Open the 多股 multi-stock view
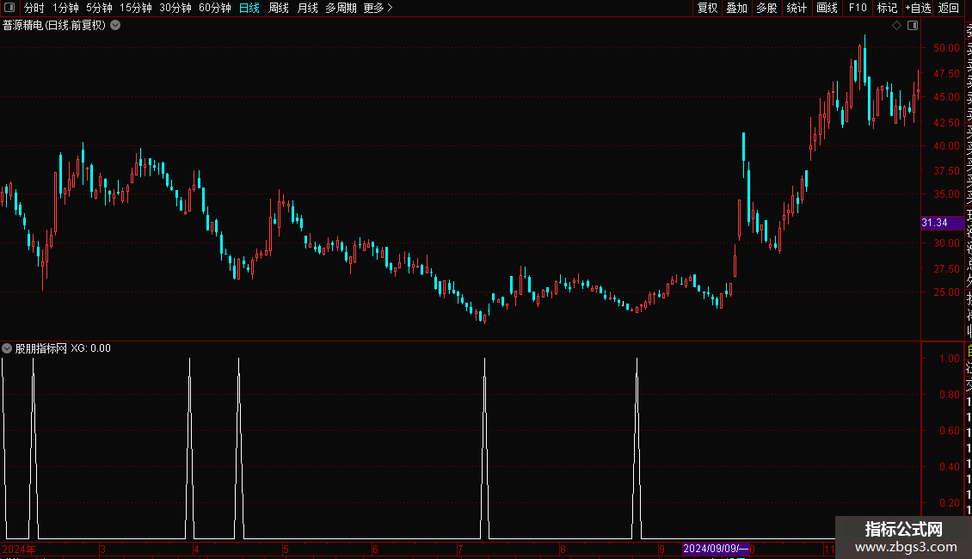This screenshot has width=972, height=559. [x=766, y=8]
